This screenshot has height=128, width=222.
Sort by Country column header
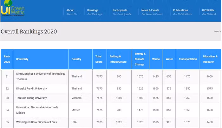coord(76,59)
